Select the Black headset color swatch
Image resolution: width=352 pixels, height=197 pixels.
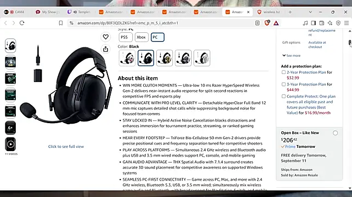pyautogui.click(x=146, y=58)
